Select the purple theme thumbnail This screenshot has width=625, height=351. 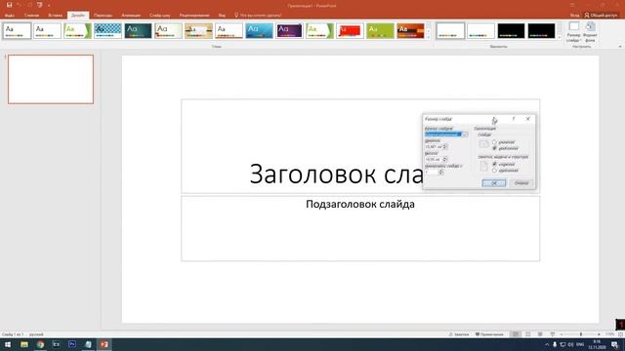pos(290,30)
